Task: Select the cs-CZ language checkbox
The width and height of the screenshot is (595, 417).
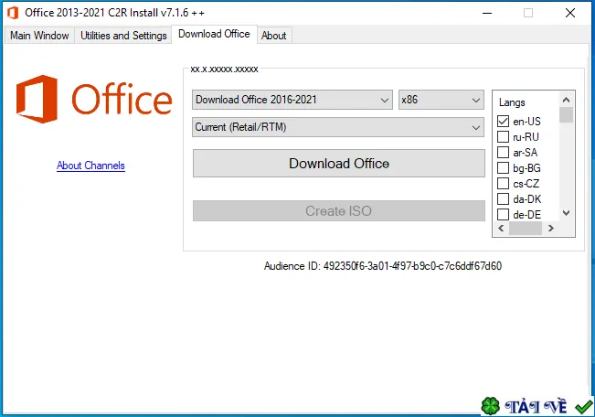Action: pyautogui.click(x=504, y=184)
